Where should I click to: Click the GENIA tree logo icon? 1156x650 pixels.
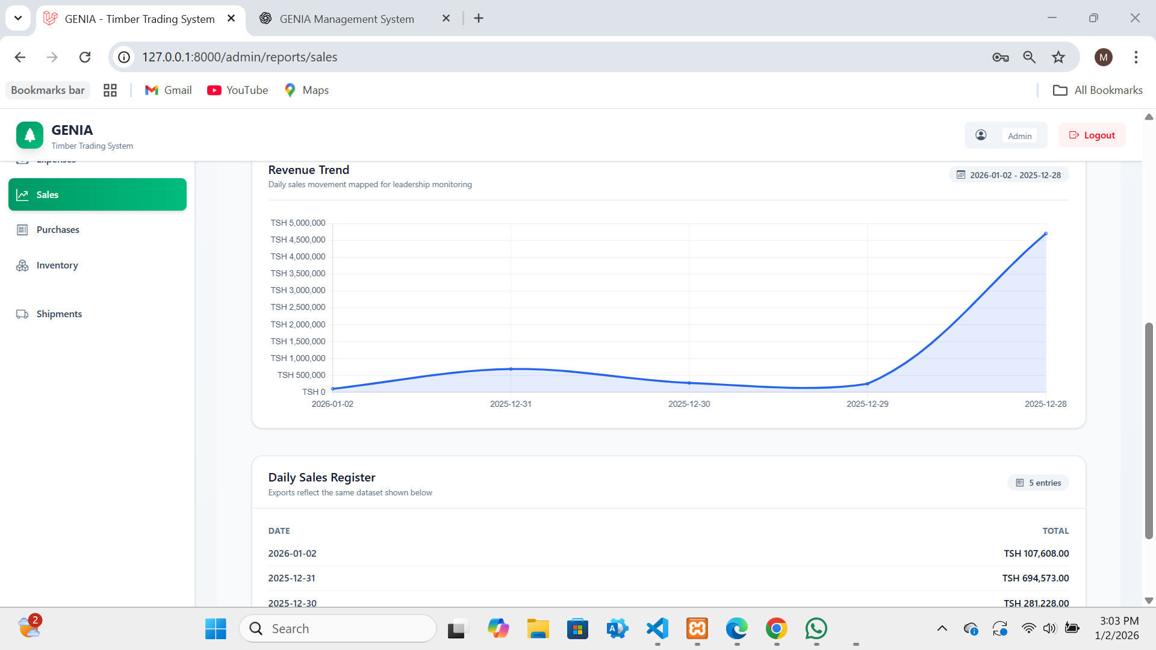30,135
